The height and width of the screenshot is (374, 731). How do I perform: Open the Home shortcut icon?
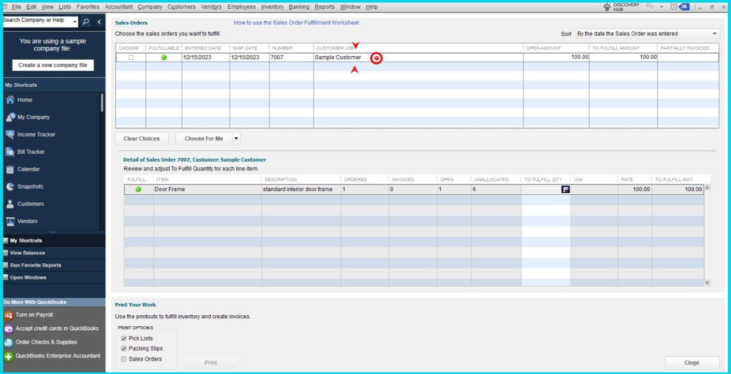click(x=10, y=100)
